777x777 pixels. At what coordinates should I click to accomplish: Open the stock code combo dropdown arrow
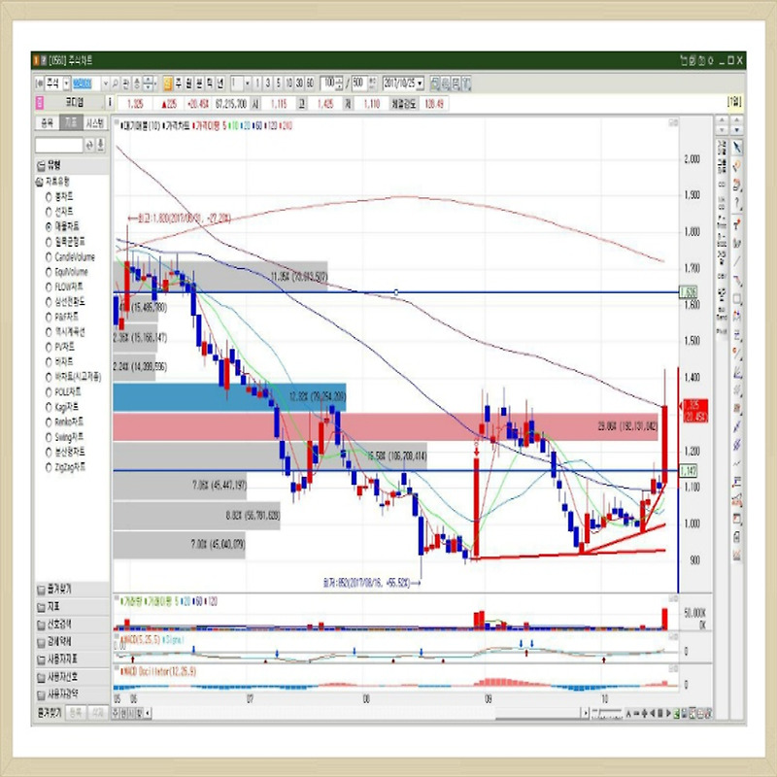coord(105,84)
